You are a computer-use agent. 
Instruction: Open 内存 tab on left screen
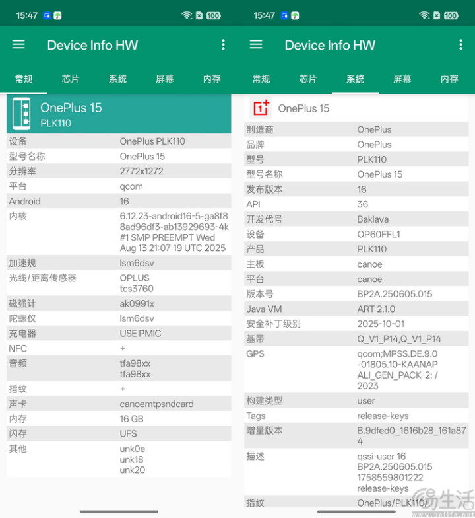tap(212, 79)
